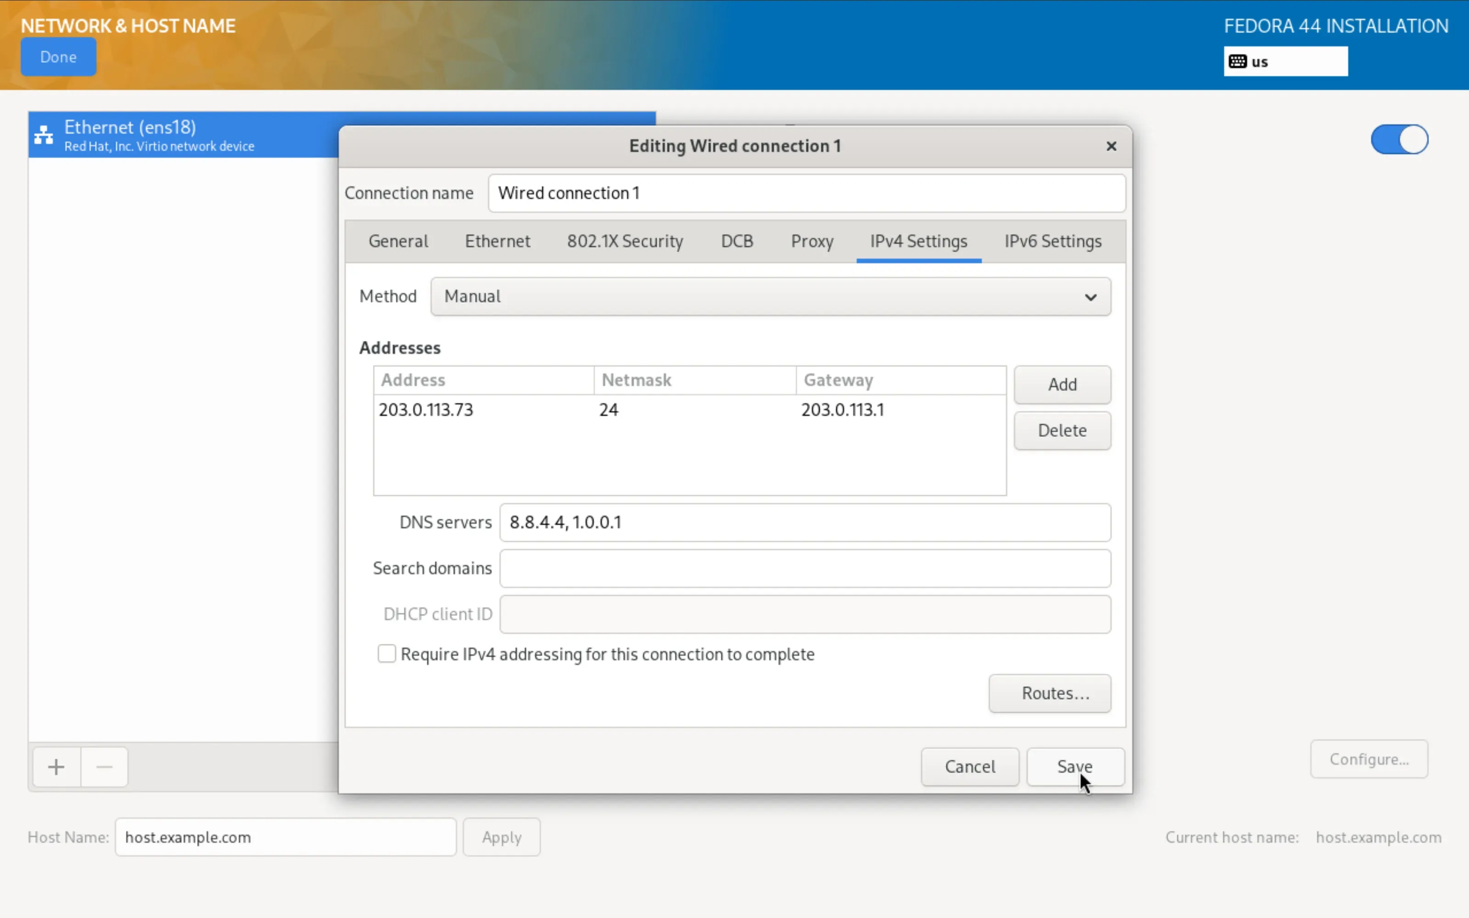Enable Require IPv4 addressing checkbox
The width and height of the screenshot is (1469, 918).
tap(386, 654)
